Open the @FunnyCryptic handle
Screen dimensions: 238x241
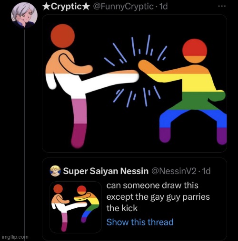(123, 7)
